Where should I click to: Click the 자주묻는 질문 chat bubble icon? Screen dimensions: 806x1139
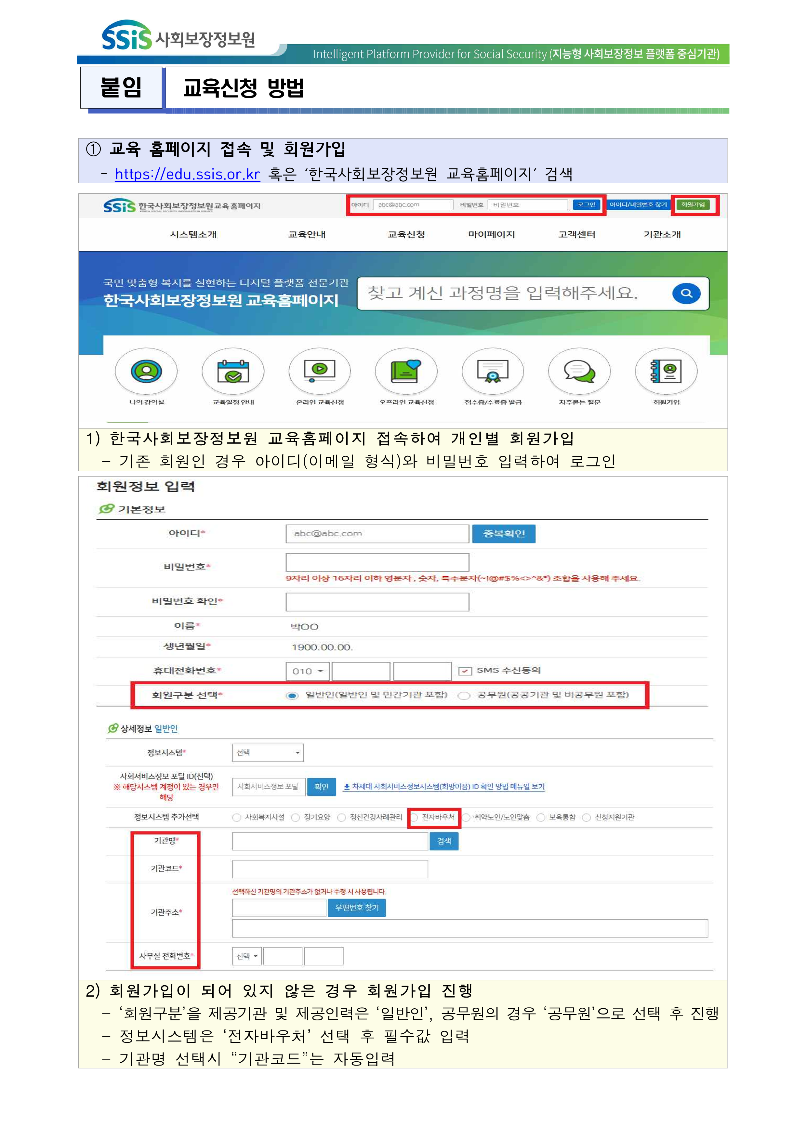point(579,371)
